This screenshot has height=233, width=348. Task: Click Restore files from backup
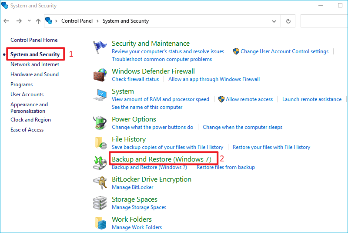pyautogui.click(x=226, y=167)
